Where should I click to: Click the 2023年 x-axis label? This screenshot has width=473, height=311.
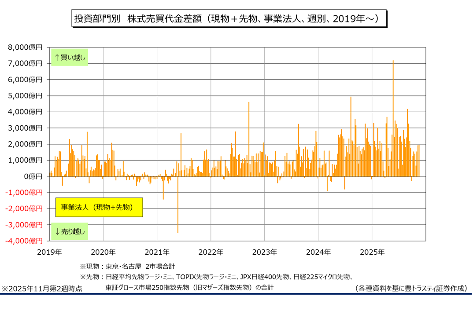[264, 252]
